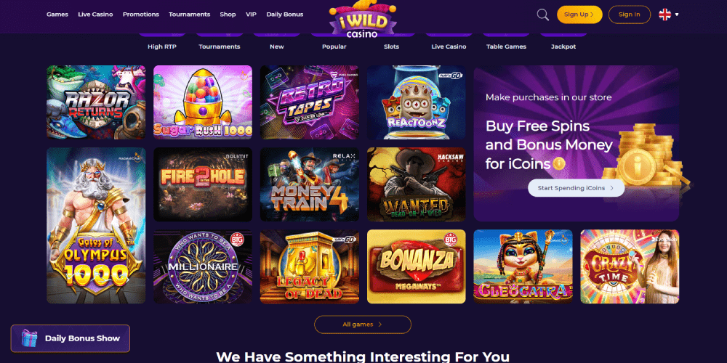The image size is (727, 363).
Task: Open the search magnifier icon
Action: [x=542, y=15]
